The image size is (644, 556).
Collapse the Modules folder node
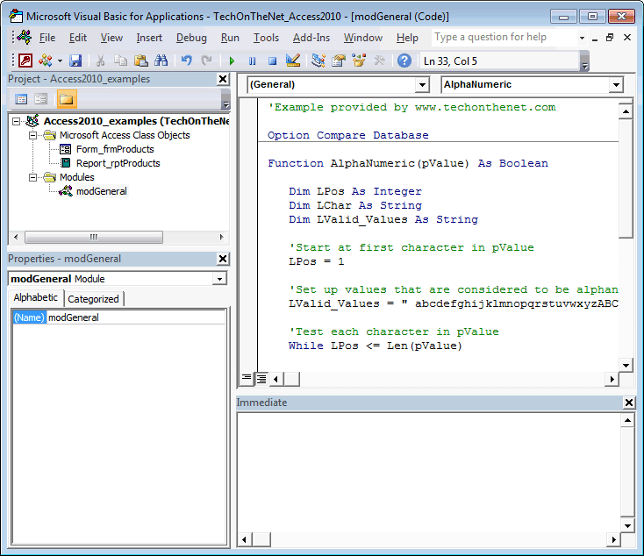point(32,177)
